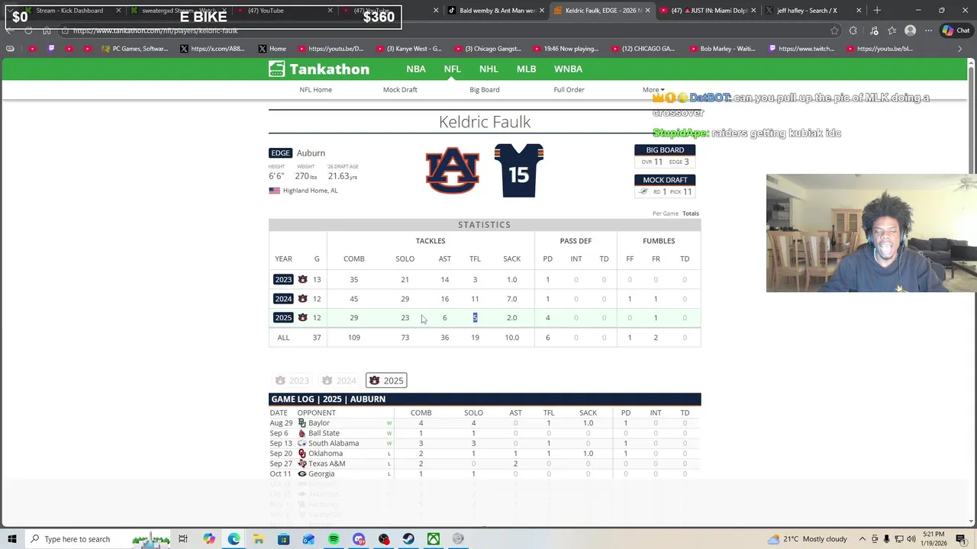Click the '109' career combined tackles value
The height and width of the screenshot is (549, 977).
(x=354, y=337)
